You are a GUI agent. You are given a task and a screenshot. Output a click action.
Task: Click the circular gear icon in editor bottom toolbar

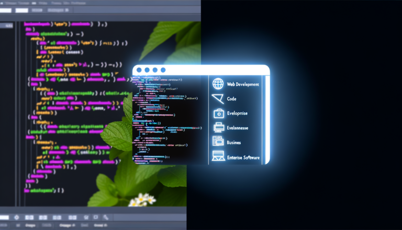(x=17, y=217)
